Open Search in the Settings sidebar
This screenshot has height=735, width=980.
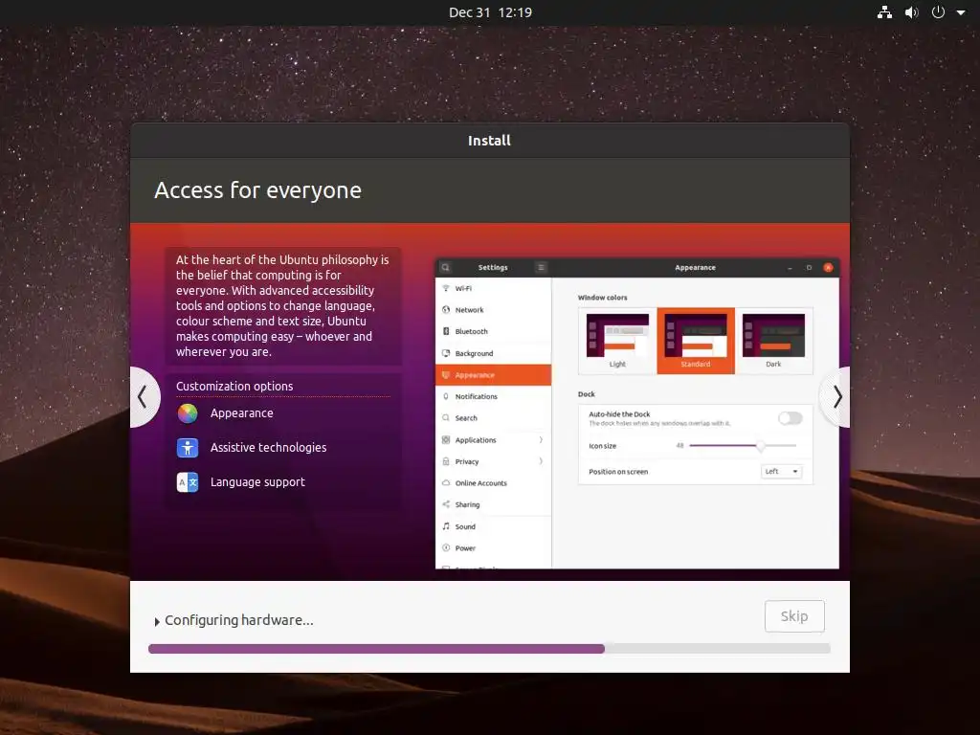493,418
